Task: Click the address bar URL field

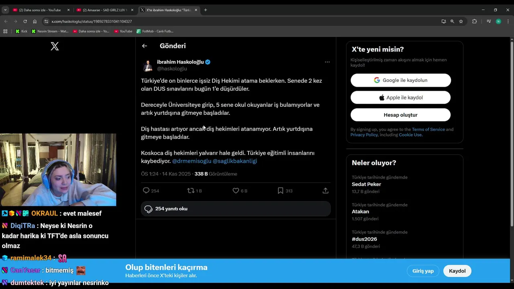Action: [x=241, y=21]
